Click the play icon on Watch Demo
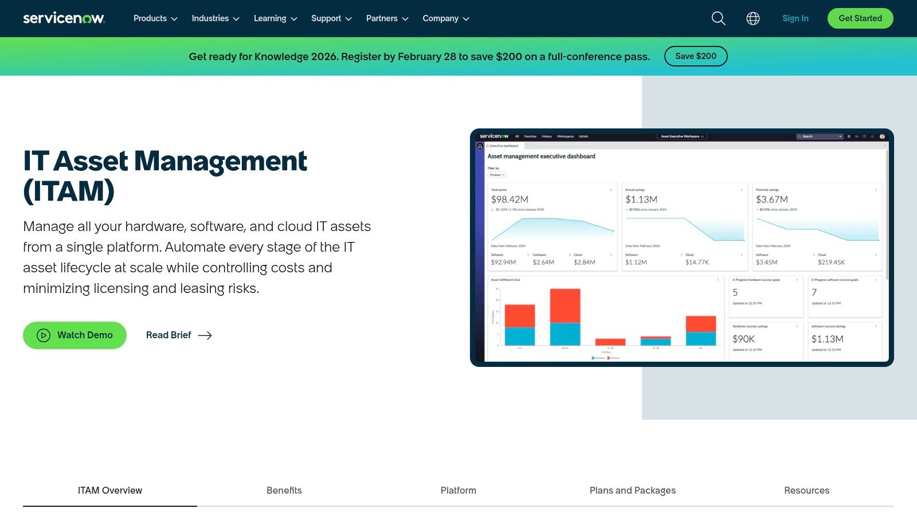Screen dimensions: 917x516 pyautogui.click(x=44, y=335)
